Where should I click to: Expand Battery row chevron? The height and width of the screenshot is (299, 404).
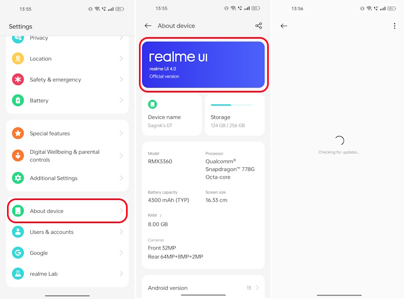(121, 101)
